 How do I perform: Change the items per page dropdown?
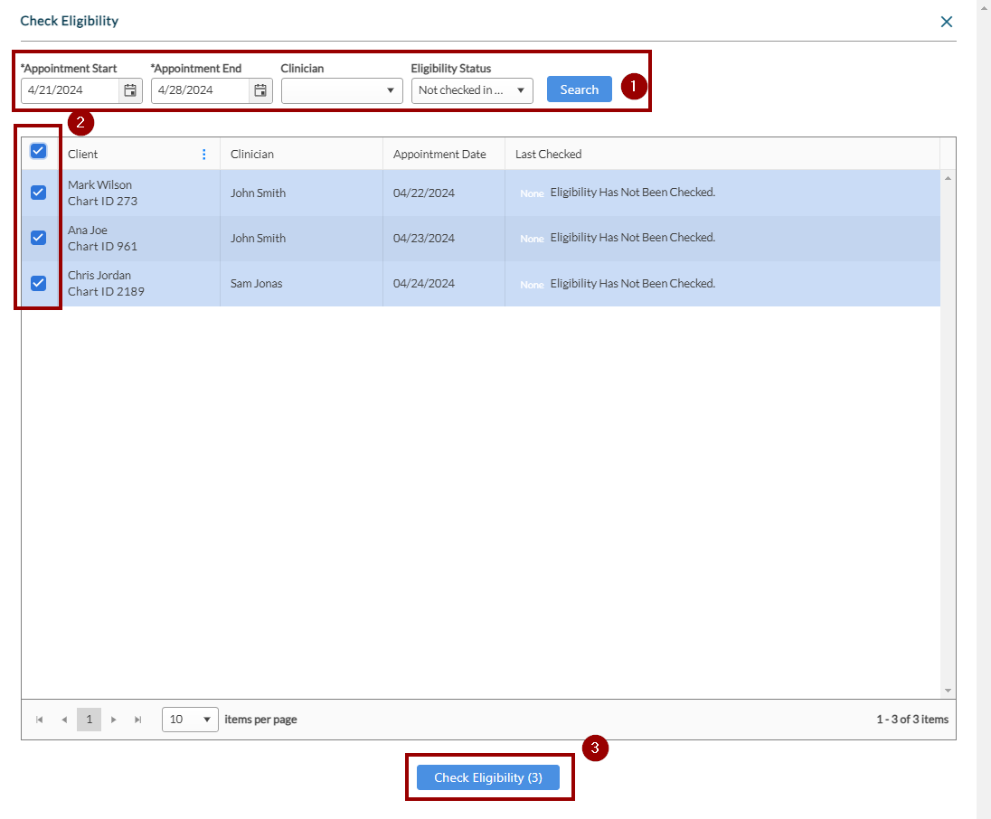190,720
